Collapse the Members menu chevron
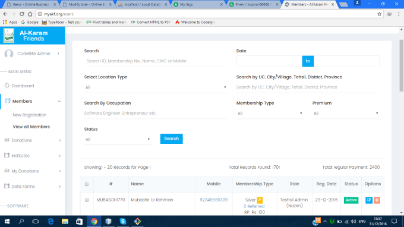The image size is (404, 227). tap(59, 101)
